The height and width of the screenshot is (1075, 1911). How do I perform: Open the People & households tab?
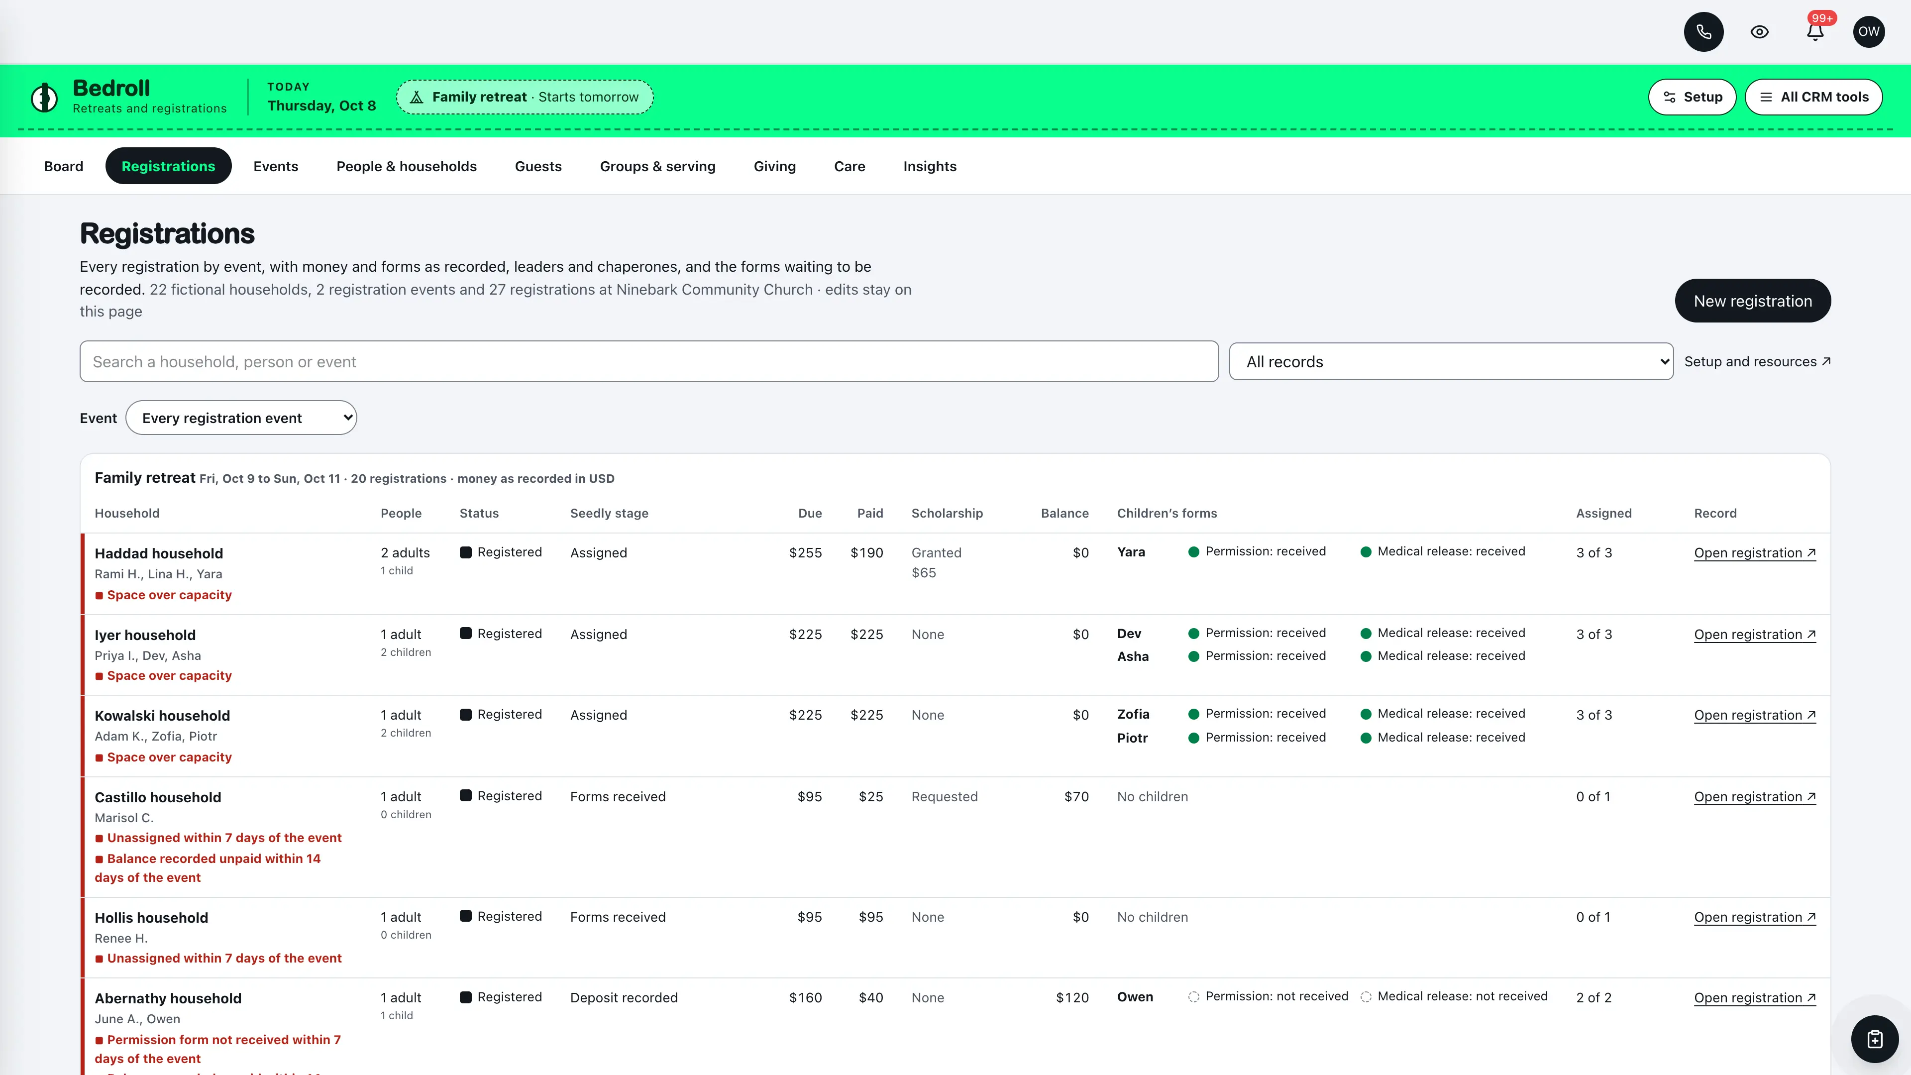pyautogui.click(x=407, y=166)
